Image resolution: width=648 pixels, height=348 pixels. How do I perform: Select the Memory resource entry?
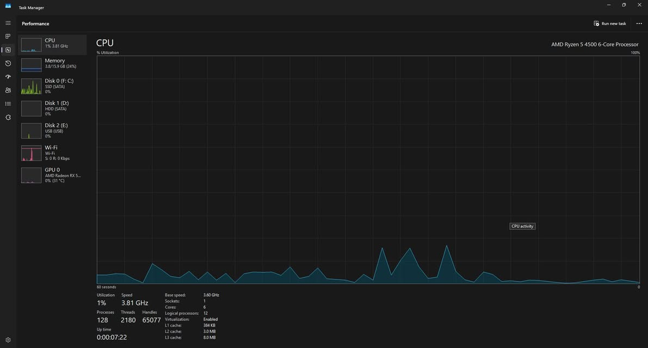(x=52, y=65)
